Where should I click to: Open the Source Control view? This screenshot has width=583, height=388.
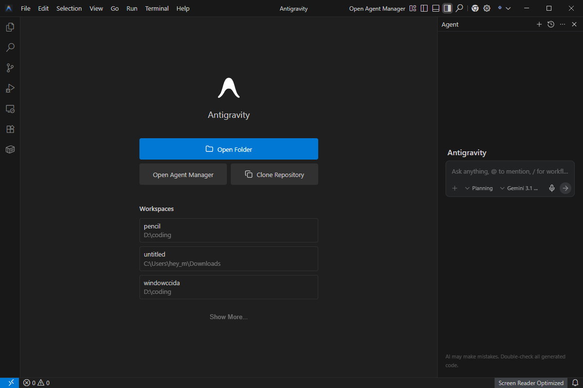tap(10, 68)
